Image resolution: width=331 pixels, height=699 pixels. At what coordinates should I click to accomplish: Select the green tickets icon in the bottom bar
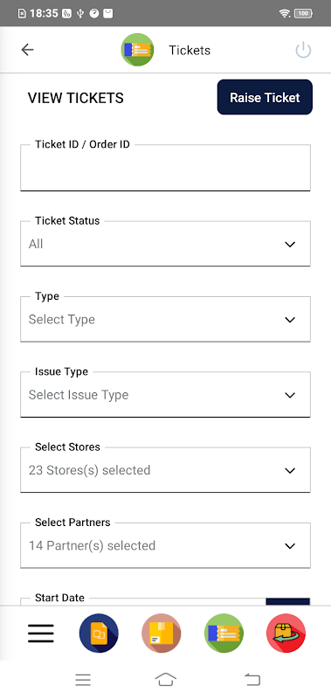tap(224, 633)
